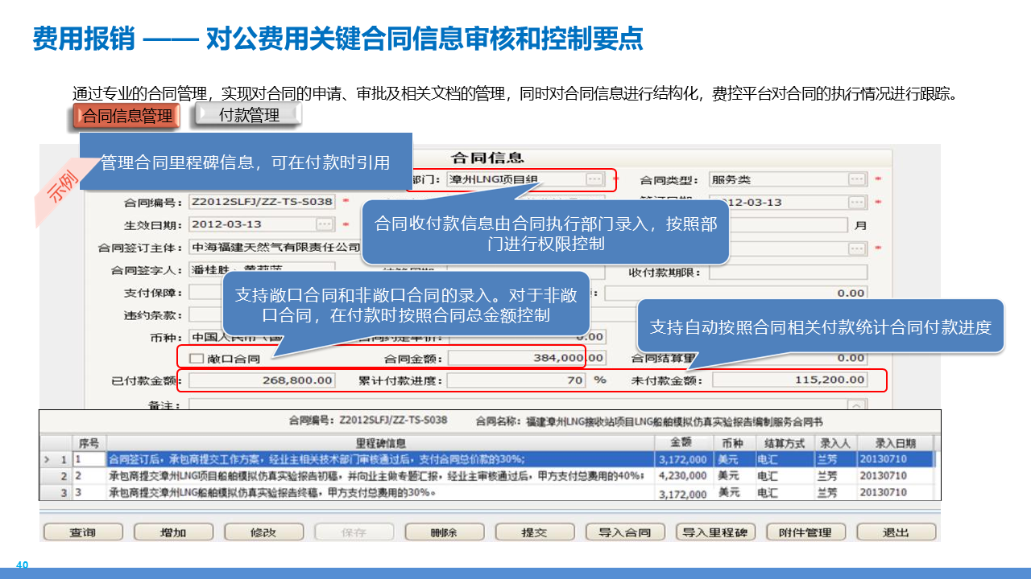Open the 部门 lookup ellipsis button
Screen dimensions: 1031x579
click(594, 179)
